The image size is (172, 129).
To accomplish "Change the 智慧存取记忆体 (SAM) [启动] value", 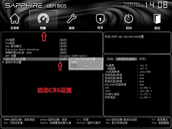I will point(63,53).
